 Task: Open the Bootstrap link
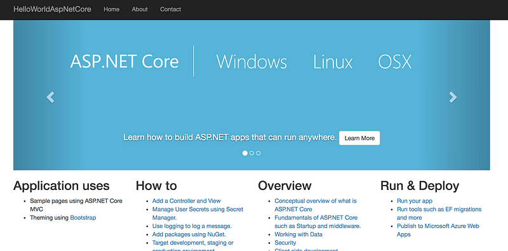[83, 217]
